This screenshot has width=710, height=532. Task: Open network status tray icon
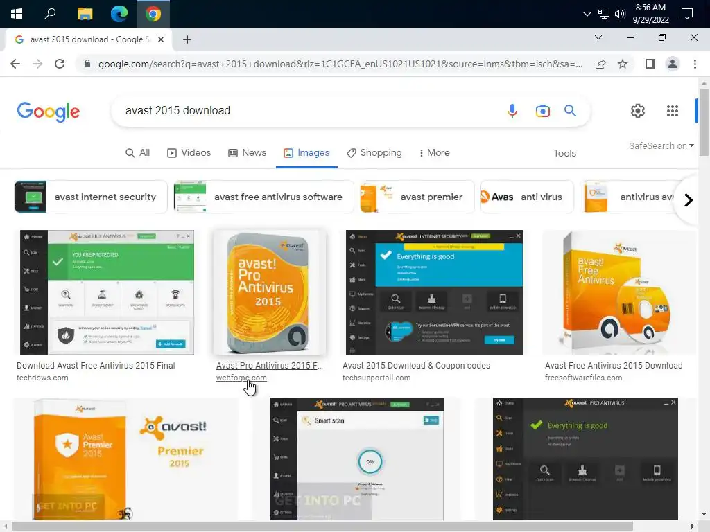pos(604,14)
